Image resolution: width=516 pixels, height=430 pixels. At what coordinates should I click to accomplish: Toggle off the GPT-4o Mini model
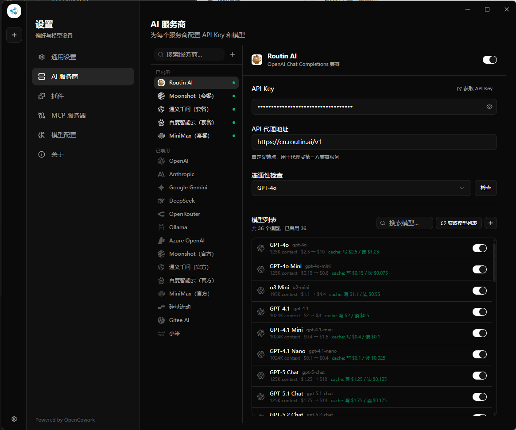click(479, 269)
